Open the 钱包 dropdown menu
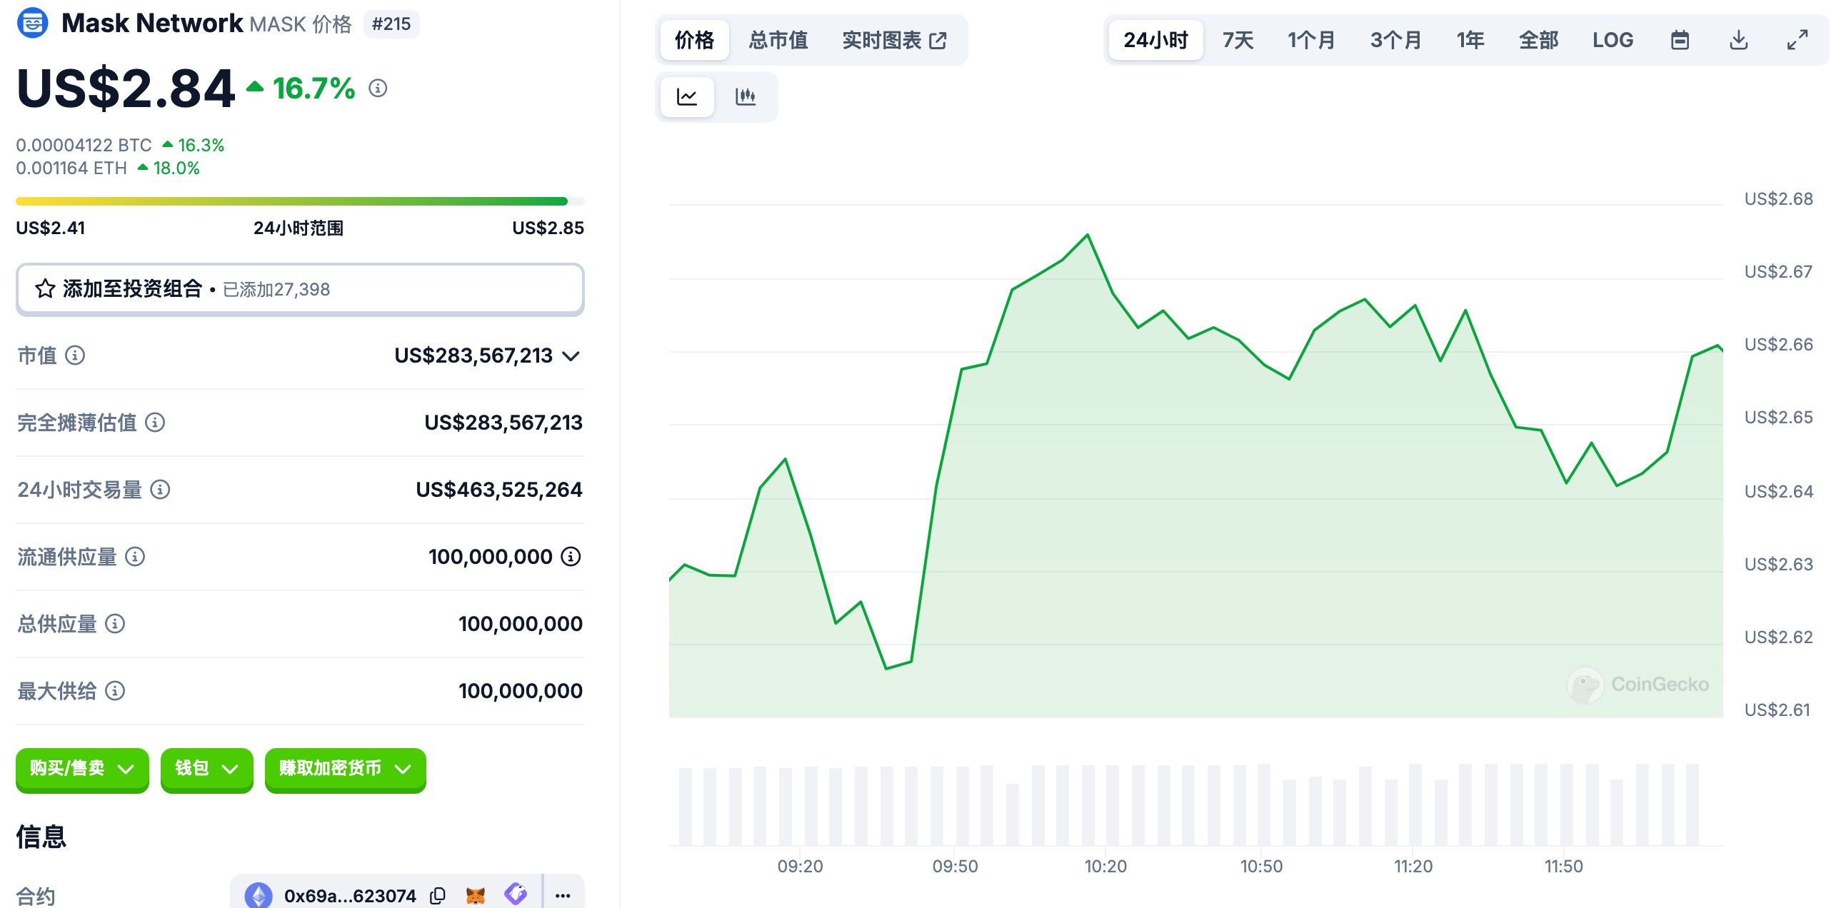This screenshot has width=1831, height=908. pyautogui.click(x=206, y=769)
